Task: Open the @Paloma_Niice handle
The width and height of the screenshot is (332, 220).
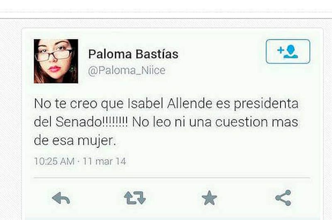Action: tap(127, 70)
